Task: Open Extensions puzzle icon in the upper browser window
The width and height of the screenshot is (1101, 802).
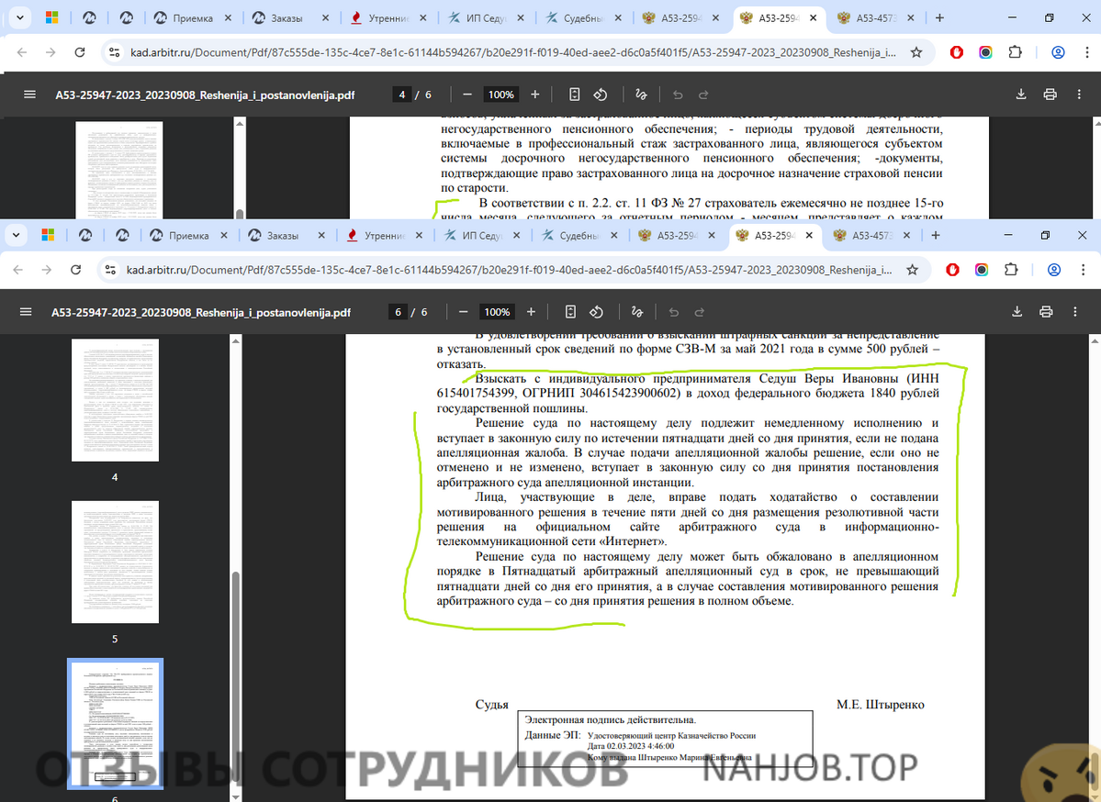Action: click(x=1015, y=52)
